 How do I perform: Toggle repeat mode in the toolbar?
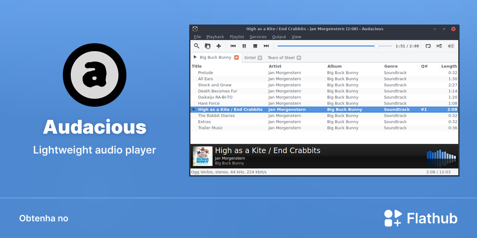pyautogui.click(x=428, y=46)
